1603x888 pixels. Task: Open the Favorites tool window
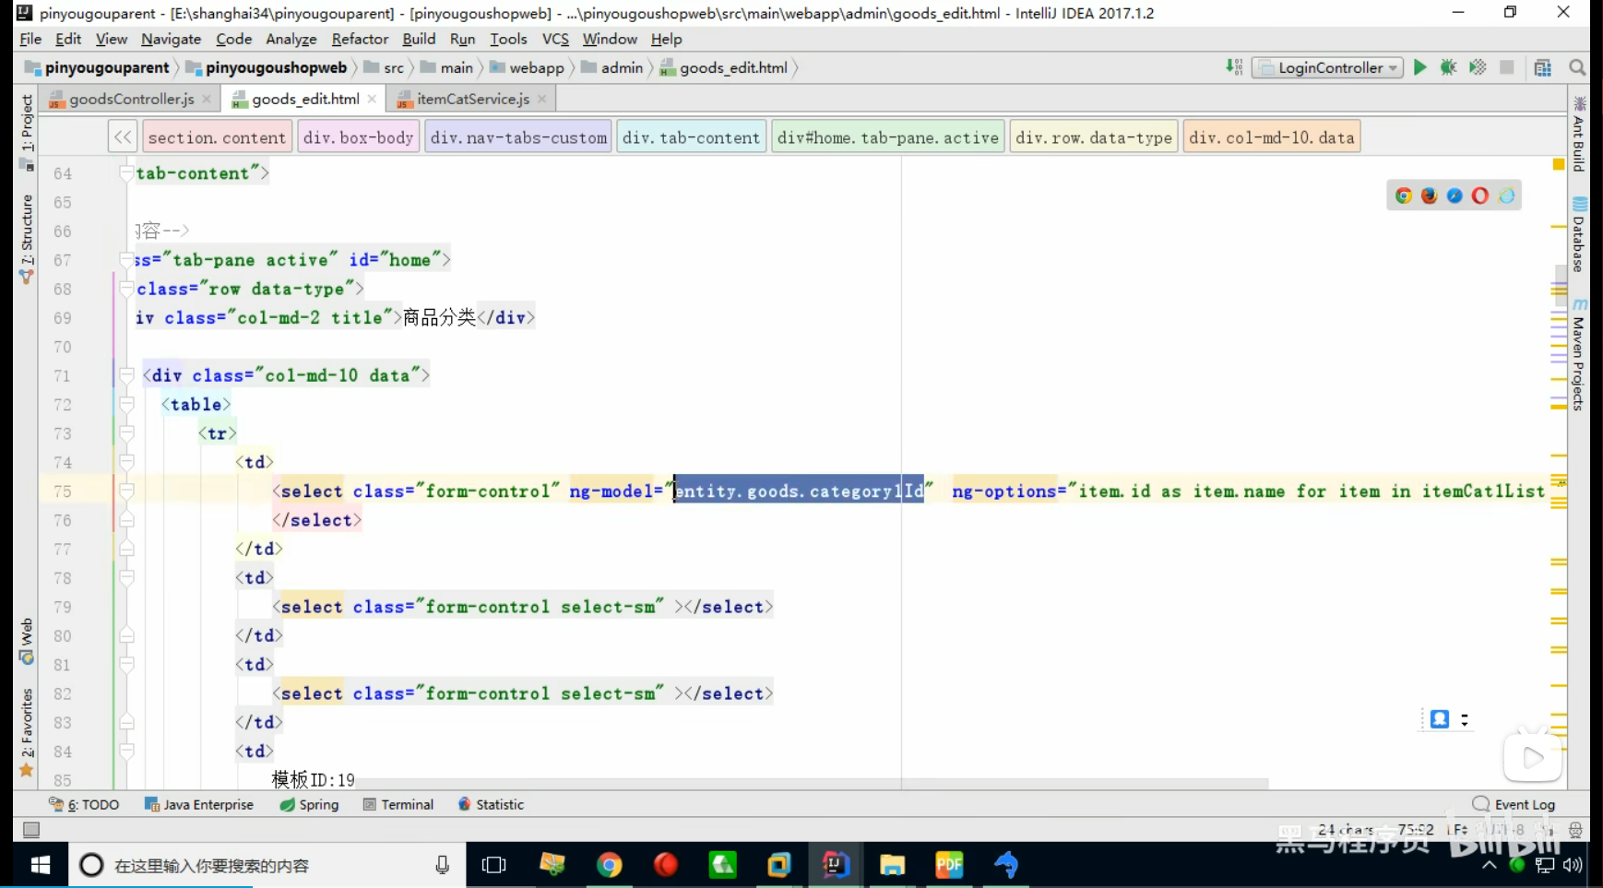coord(27,732)
